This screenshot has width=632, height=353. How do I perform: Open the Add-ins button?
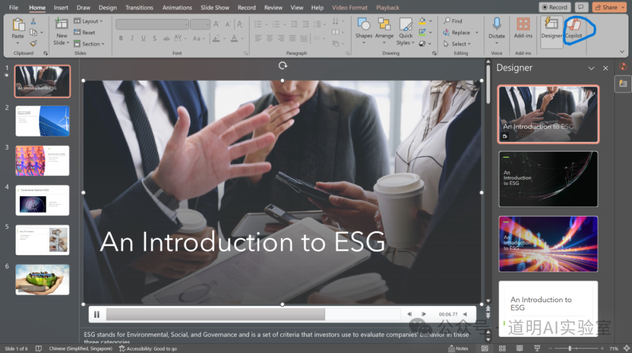point(523,27)
